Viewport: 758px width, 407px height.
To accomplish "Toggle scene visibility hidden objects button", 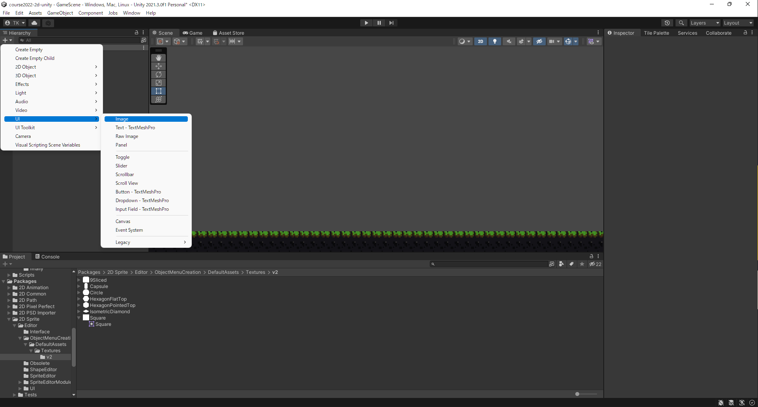I will pyautogui.click(x=539, y=41).
